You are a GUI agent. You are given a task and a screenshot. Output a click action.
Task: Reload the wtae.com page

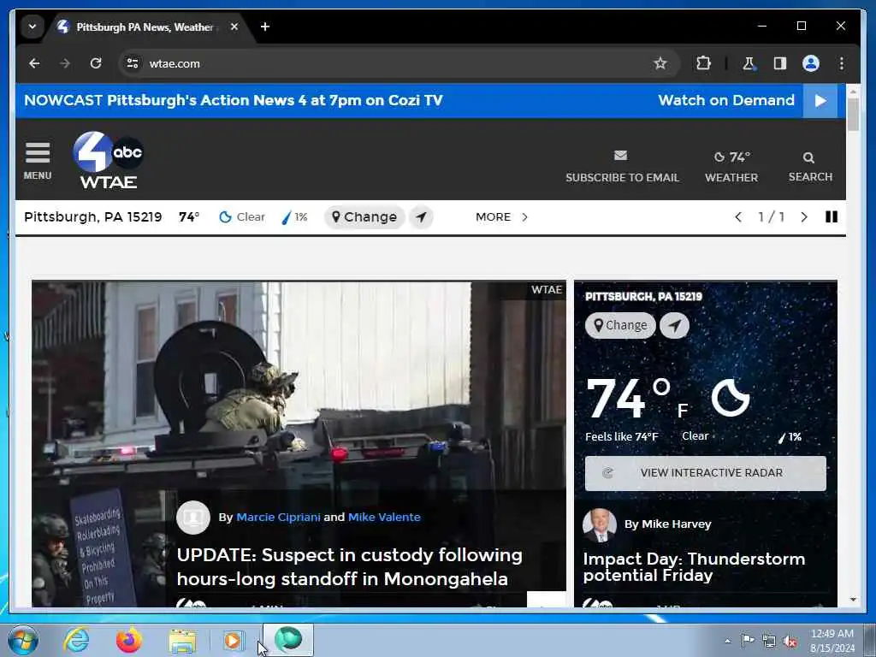[96, 63]
